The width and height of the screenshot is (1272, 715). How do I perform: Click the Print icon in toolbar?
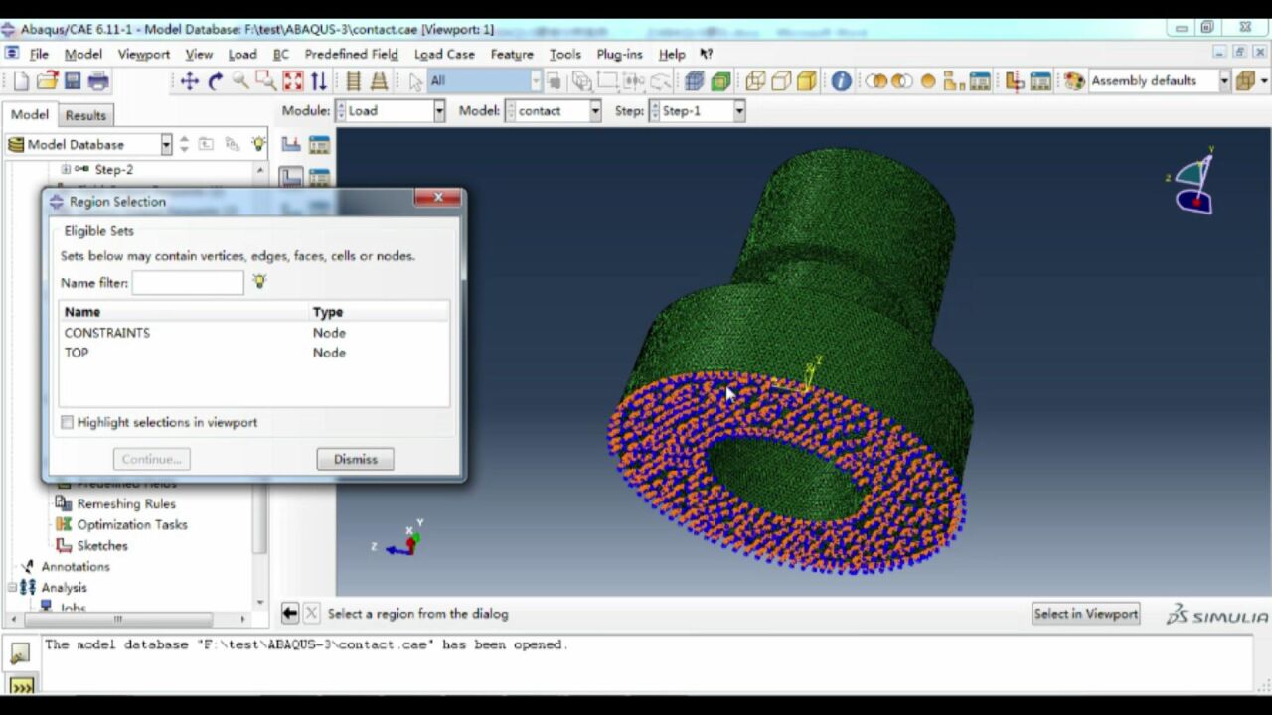(97, 81)
